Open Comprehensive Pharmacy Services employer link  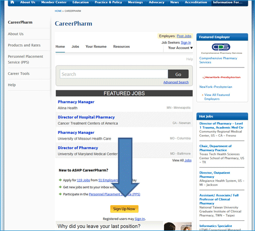[218, 60]
